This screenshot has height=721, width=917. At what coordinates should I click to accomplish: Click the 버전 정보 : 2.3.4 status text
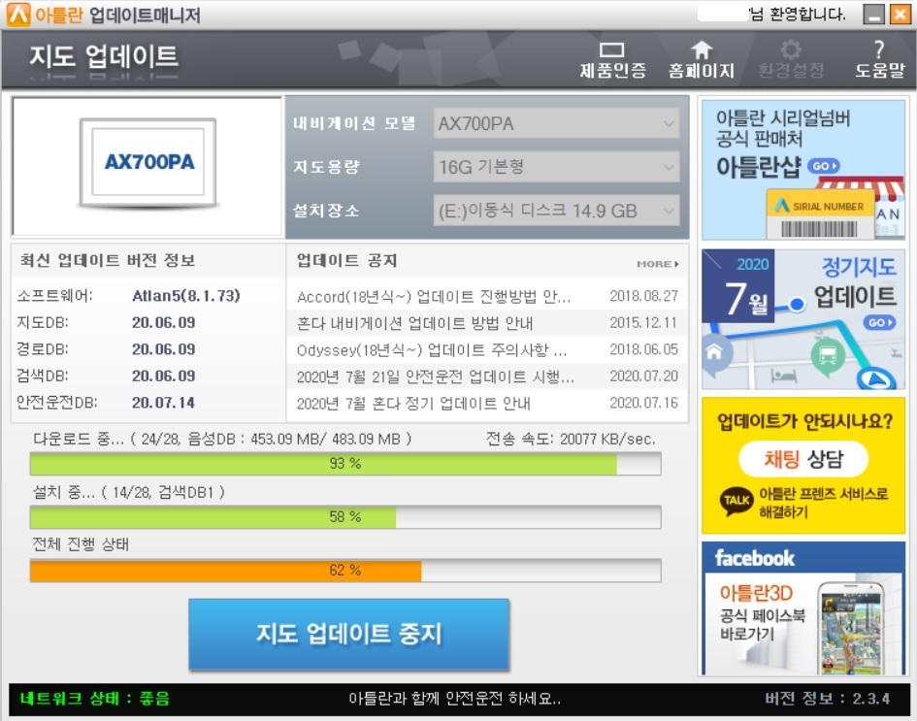coord(828,699)
